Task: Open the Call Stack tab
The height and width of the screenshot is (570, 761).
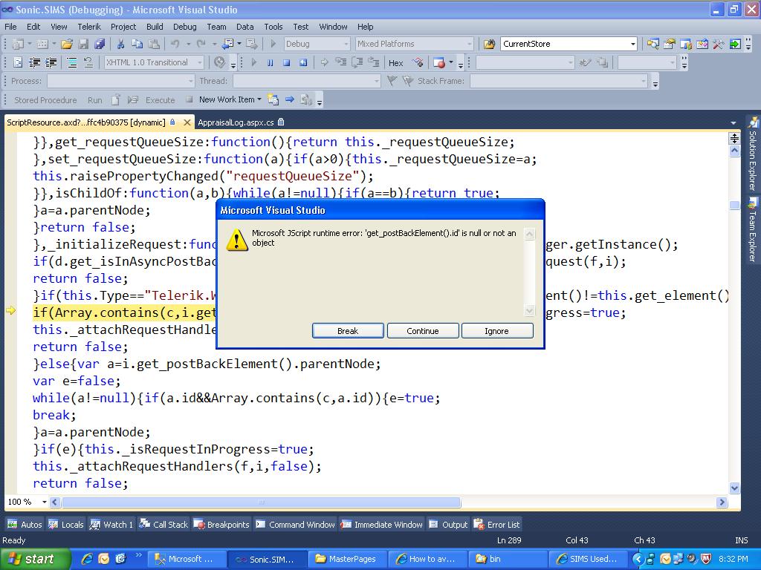Action: [163, 525]
